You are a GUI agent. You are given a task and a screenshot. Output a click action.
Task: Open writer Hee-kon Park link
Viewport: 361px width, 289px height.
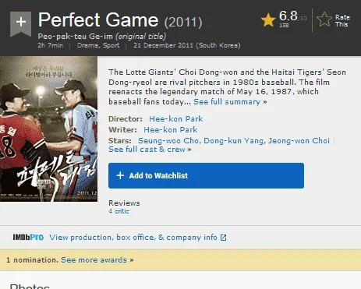[x=171, y=130]
